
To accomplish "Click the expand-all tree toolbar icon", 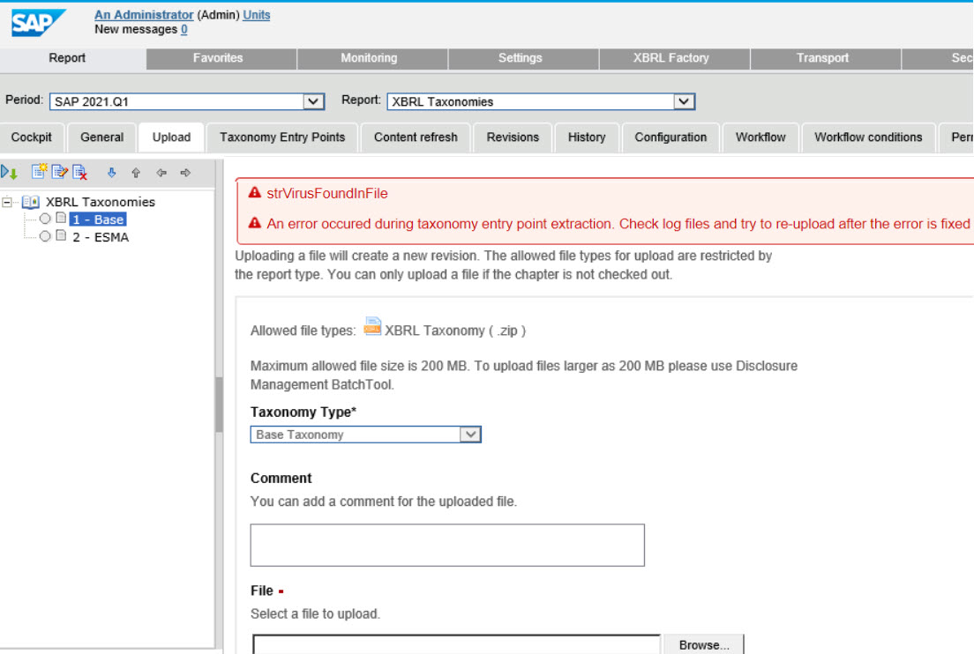I will (10, 173).
